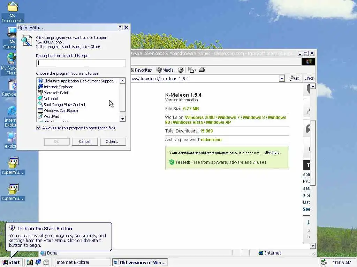Open the My Documents desktop icon
This screenshot has width=357, height=267.
coord(13,12)
